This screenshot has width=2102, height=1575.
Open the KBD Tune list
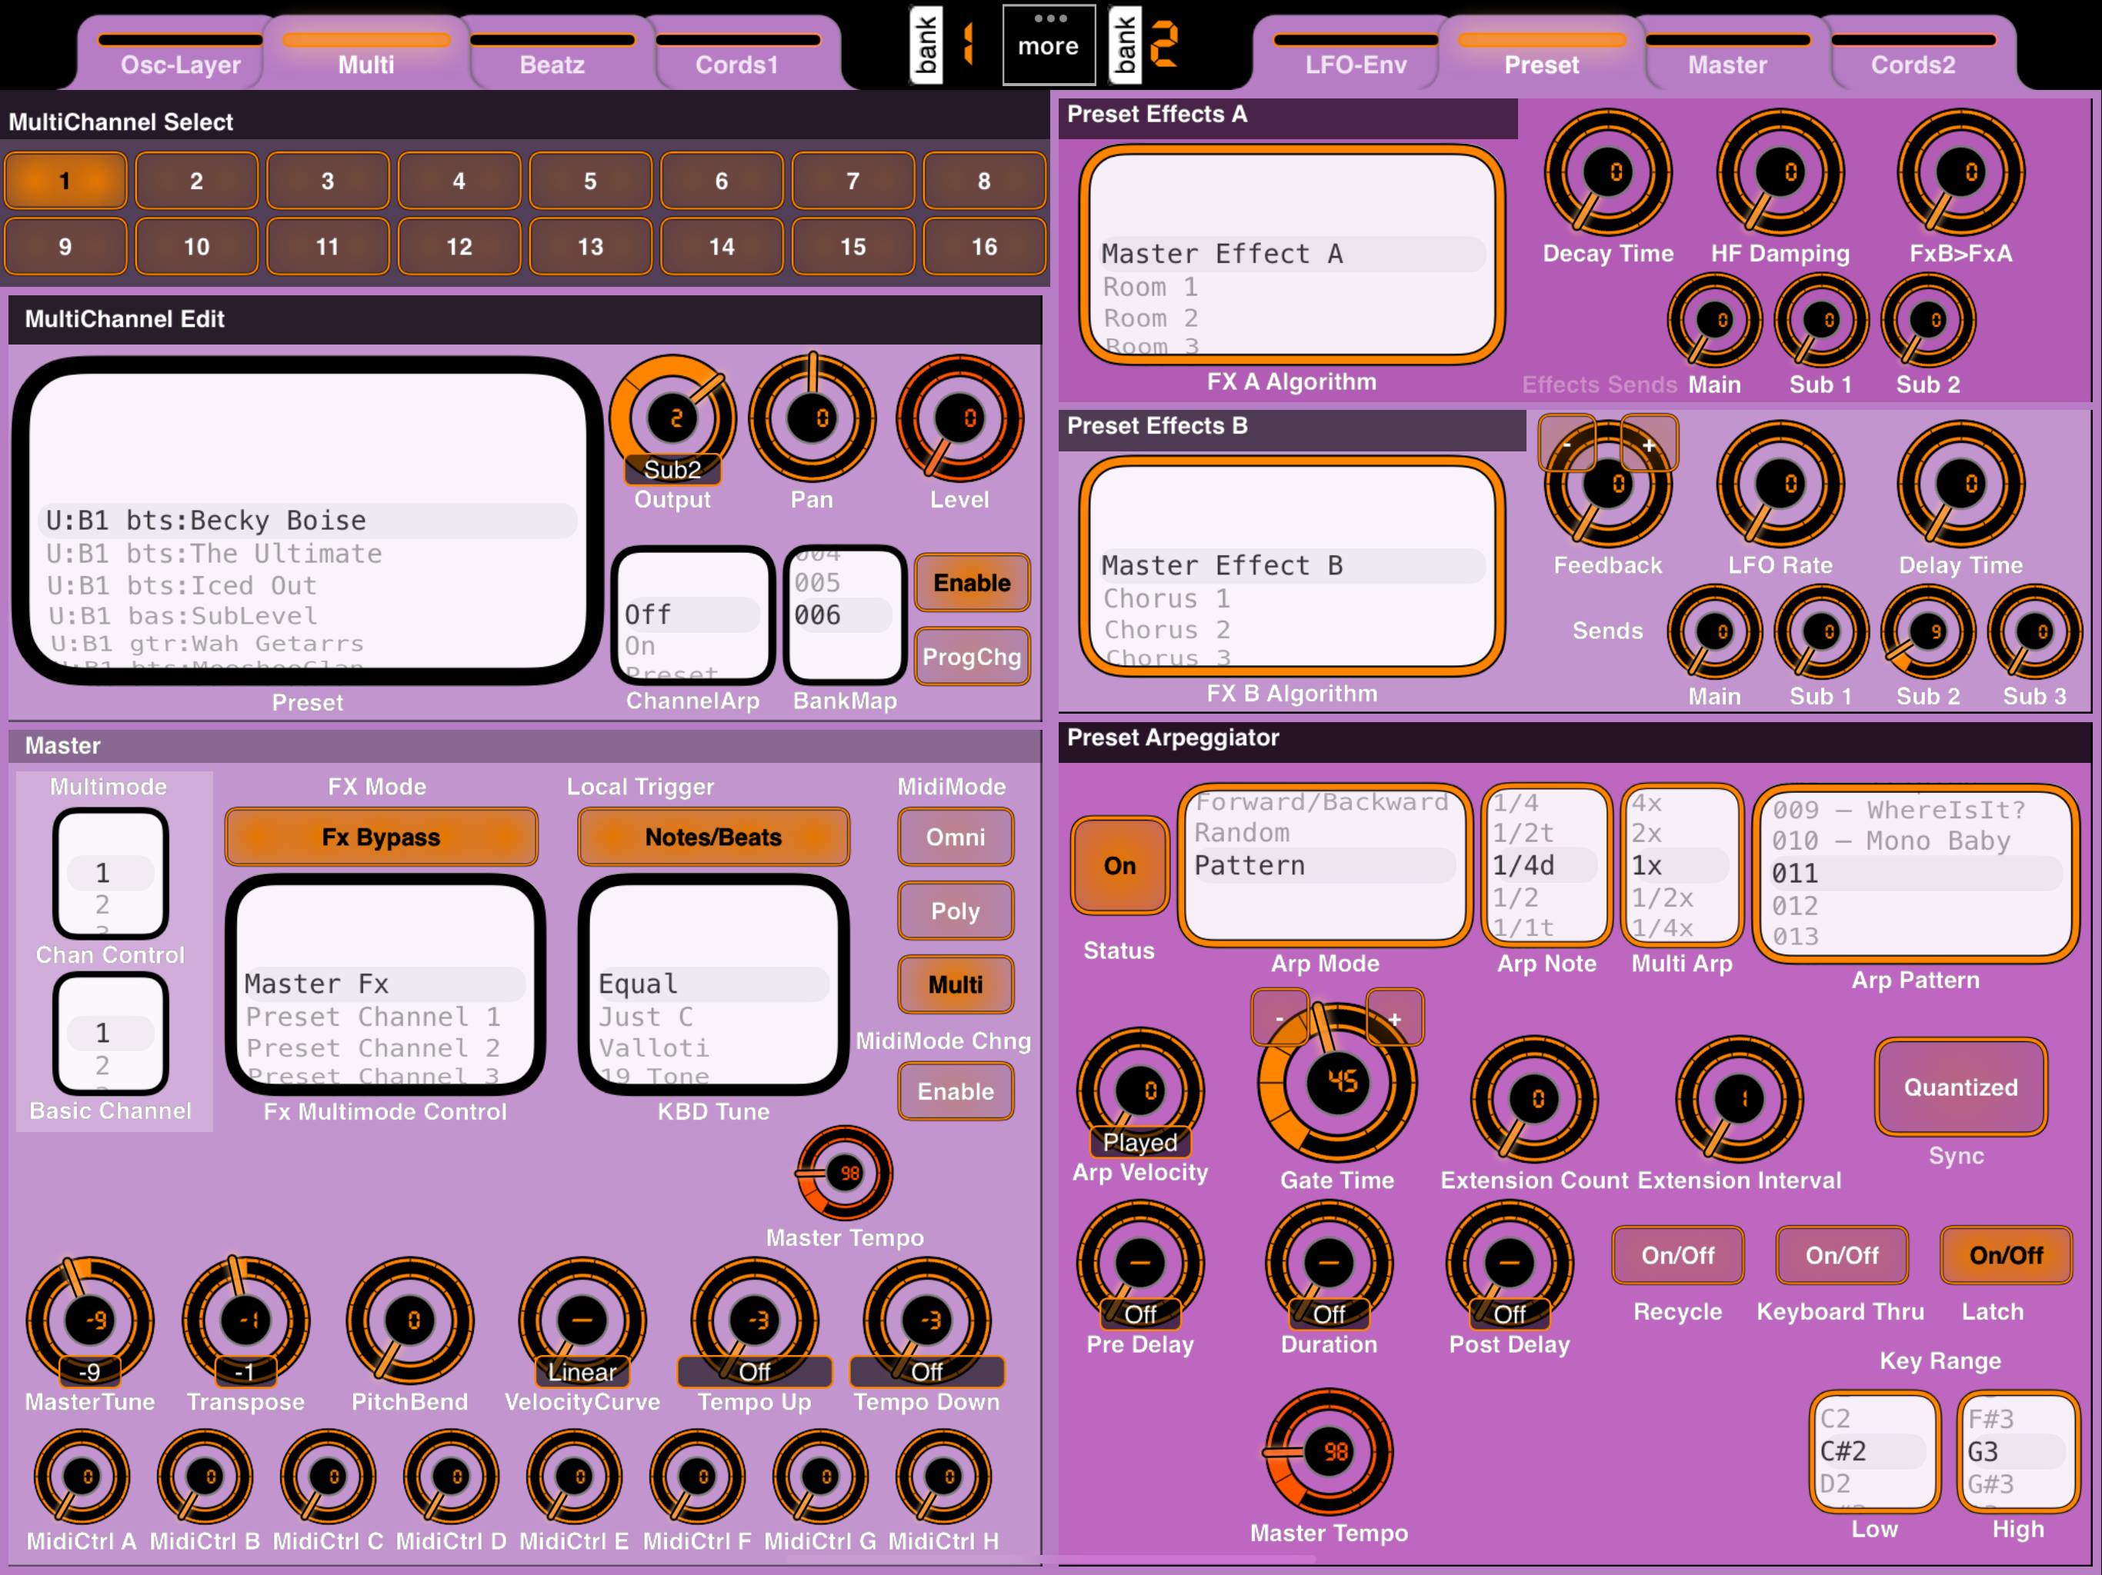(714, 984)
